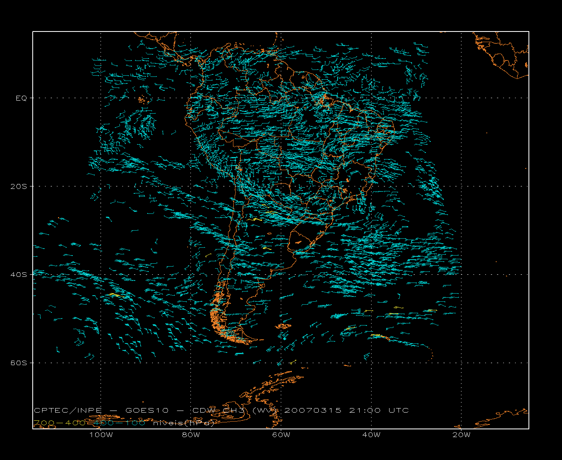This screenshot has height=460, width=562.
Task: Click the 20070315 date text
Action: coord(313,410)
